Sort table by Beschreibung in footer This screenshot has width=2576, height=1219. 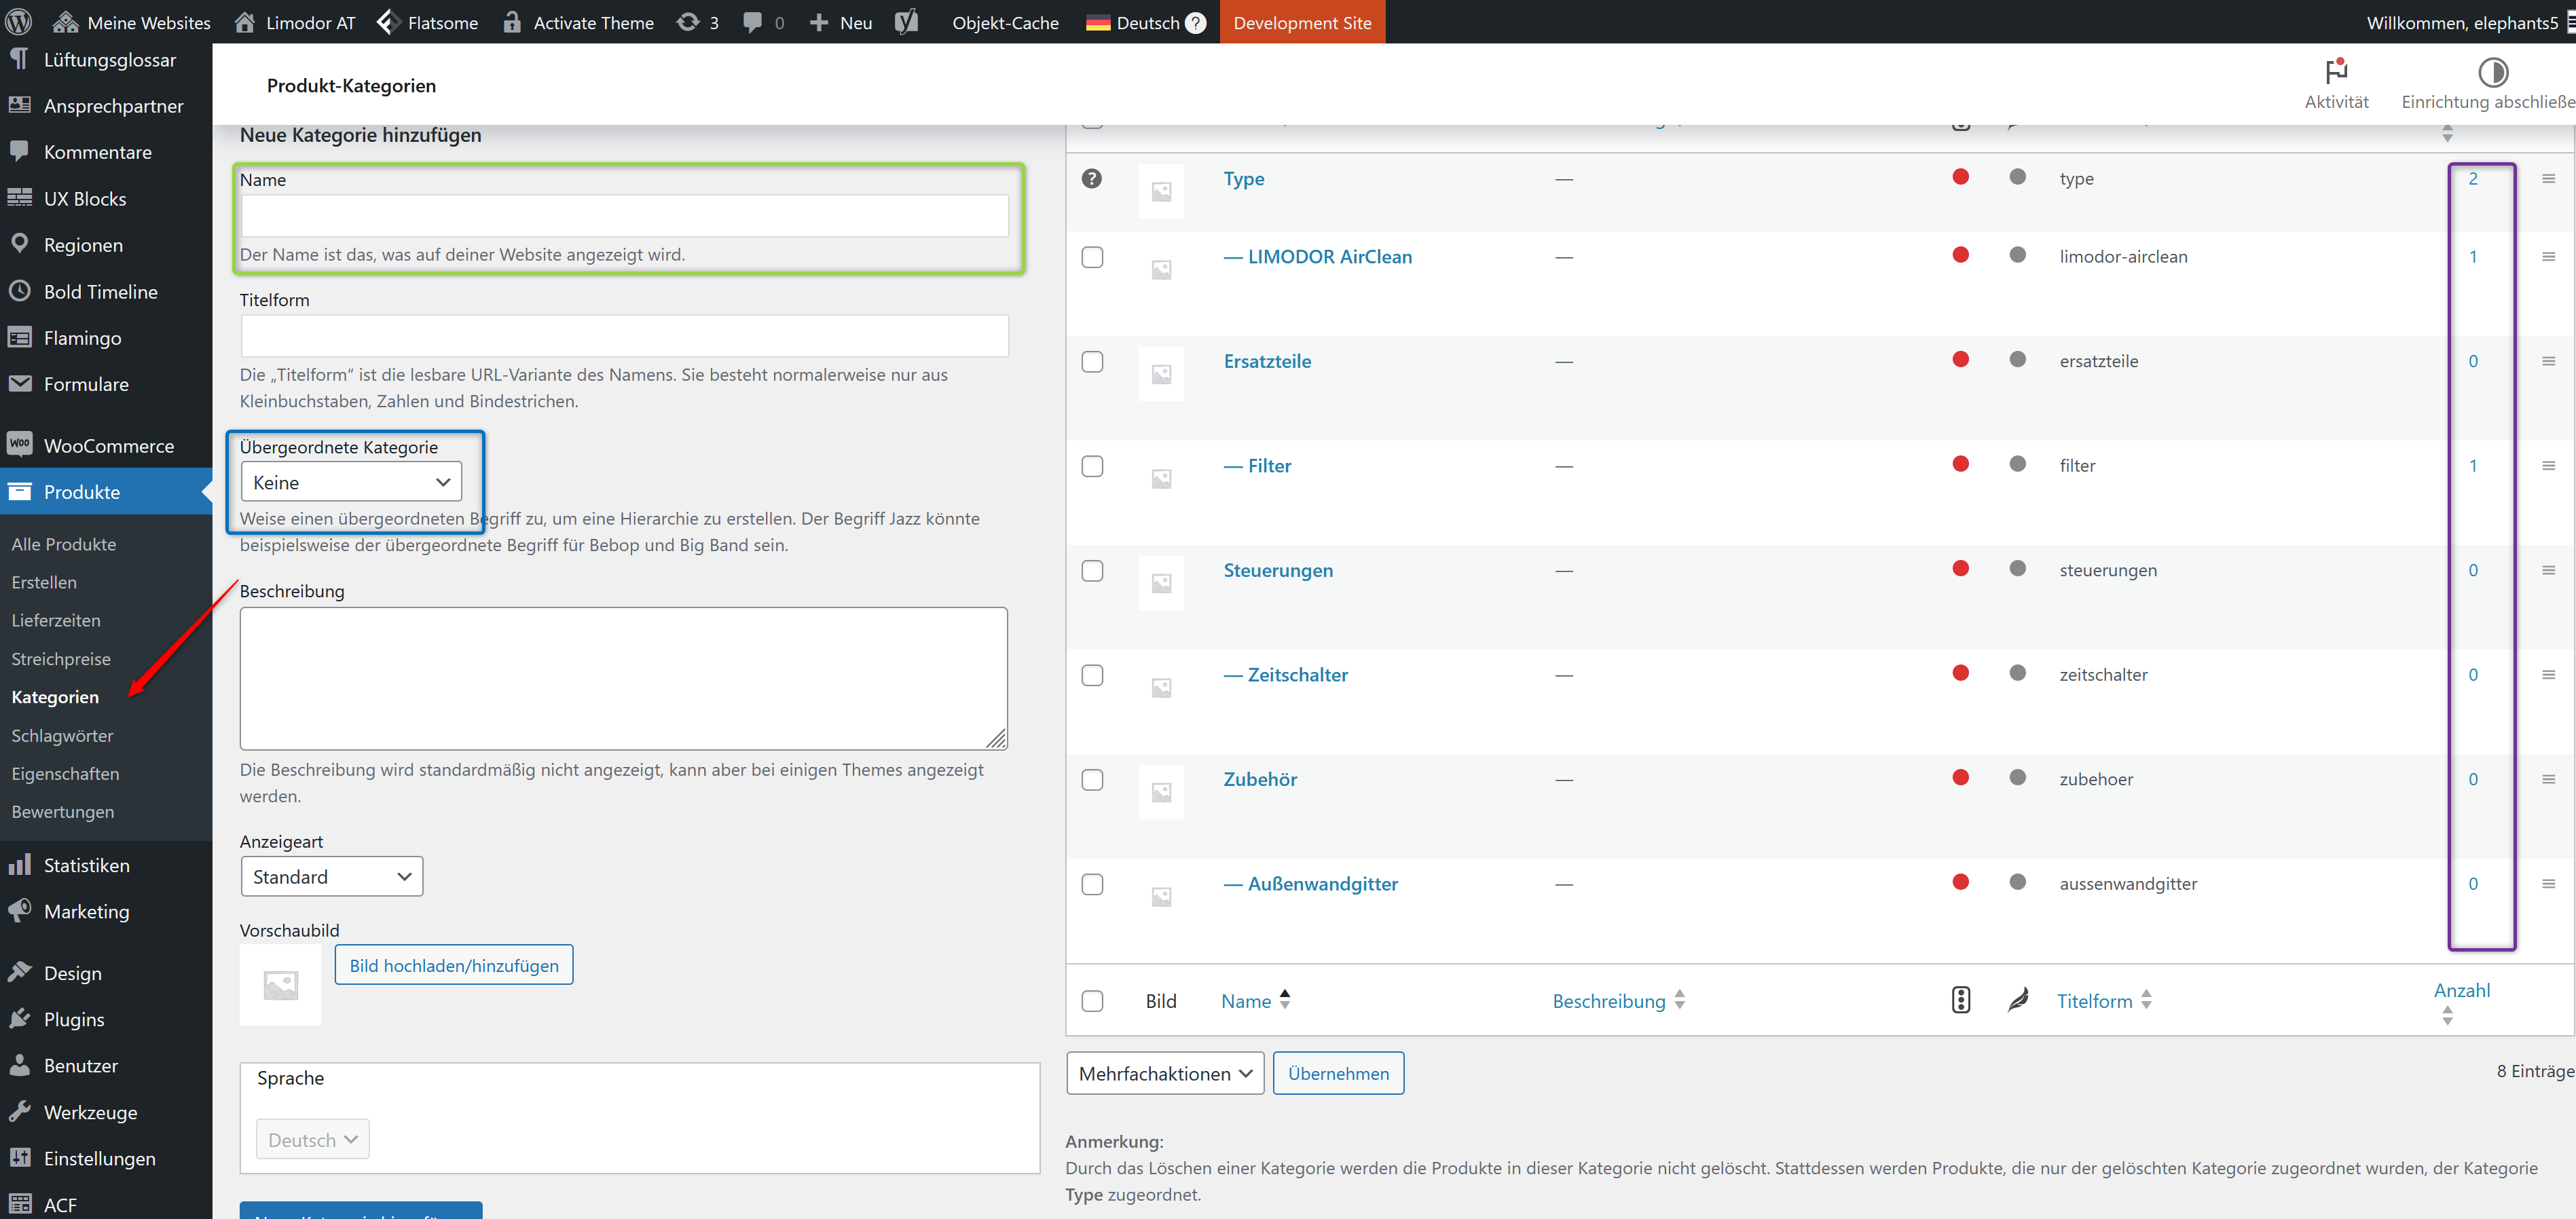(x=1619, y=1000)
